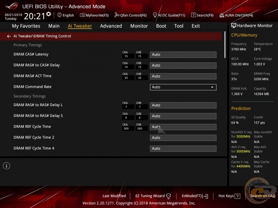Click the DRAM Volt. 1.360 V value
Viewport: 278px width, 208px height.
tap(237, 94)
